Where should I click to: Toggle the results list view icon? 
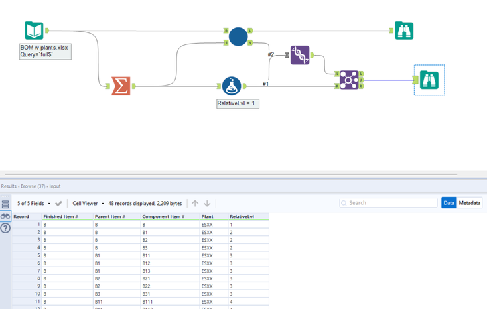5,204
